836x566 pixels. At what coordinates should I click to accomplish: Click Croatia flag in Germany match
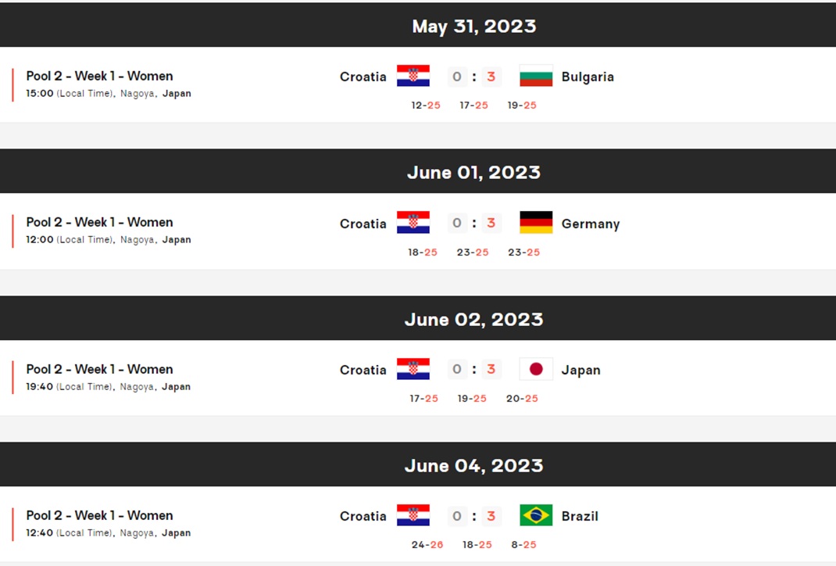(x=413, y=223)
